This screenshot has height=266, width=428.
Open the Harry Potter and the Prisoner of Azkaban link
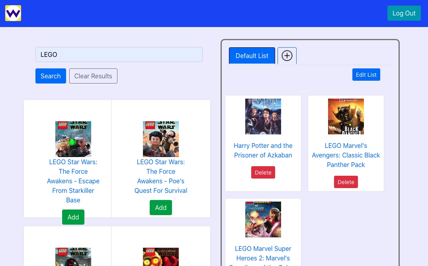point(263,150)
